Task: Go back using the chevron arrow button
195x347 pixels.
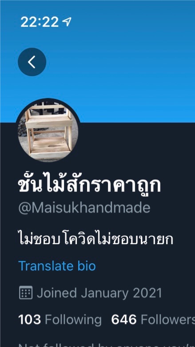Action: [32, 62]
